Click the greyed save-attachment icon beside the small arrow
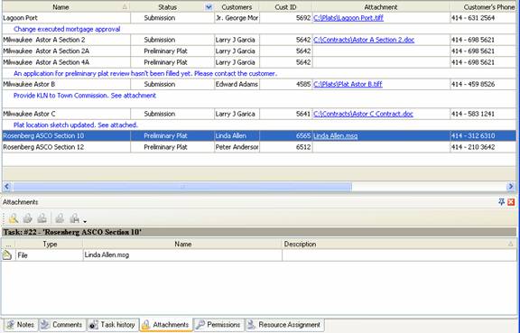 pyautogui.click(x=75, y=218)
